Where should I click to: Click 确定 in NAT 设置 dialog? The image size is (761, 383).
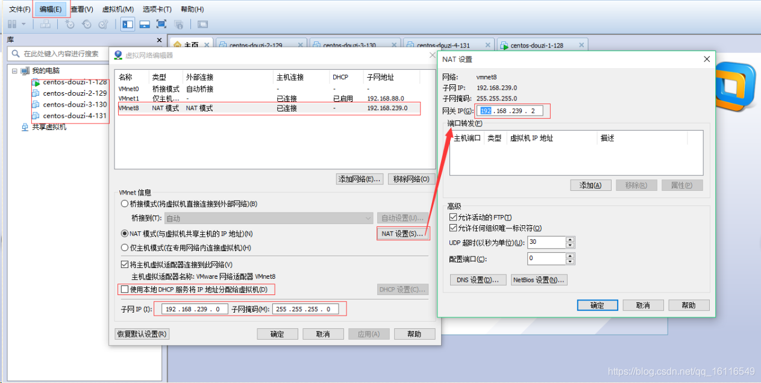pos(597,305)
